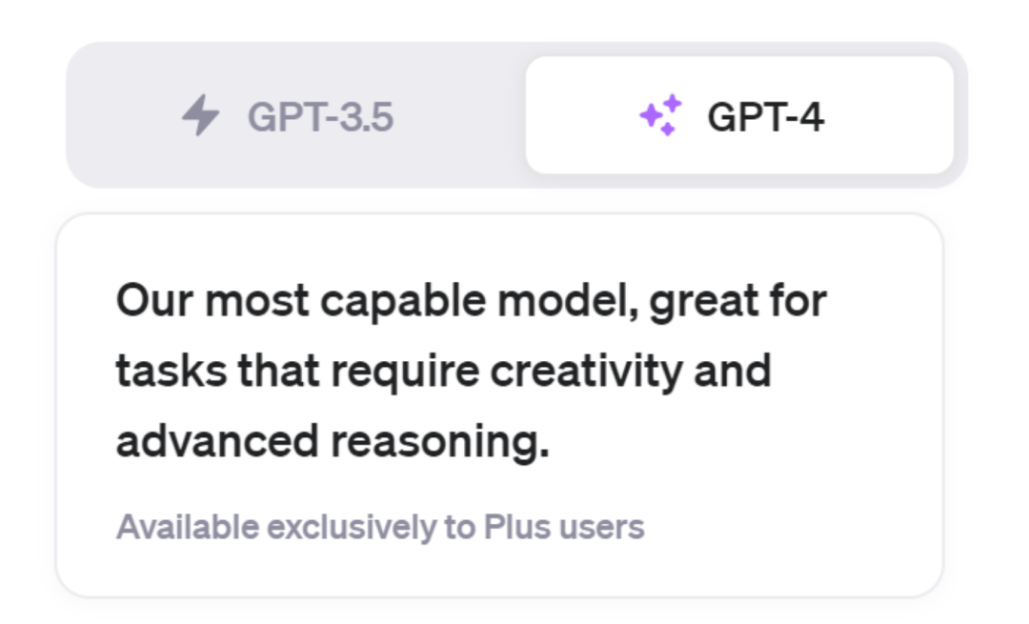Switch to the GPT-3.5 model tab
1029x624 pixels.
(295, 115)
